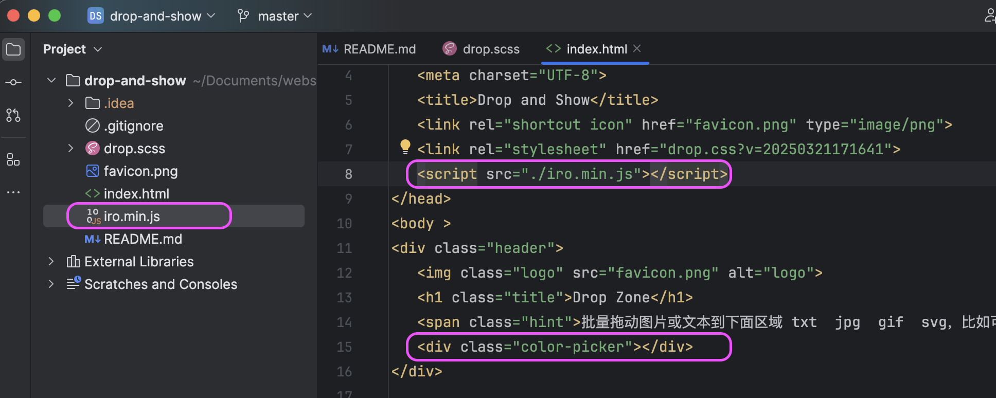Click the closing head tag line
The width and height of the screenshot is (996, 398).
coord(421,199)
